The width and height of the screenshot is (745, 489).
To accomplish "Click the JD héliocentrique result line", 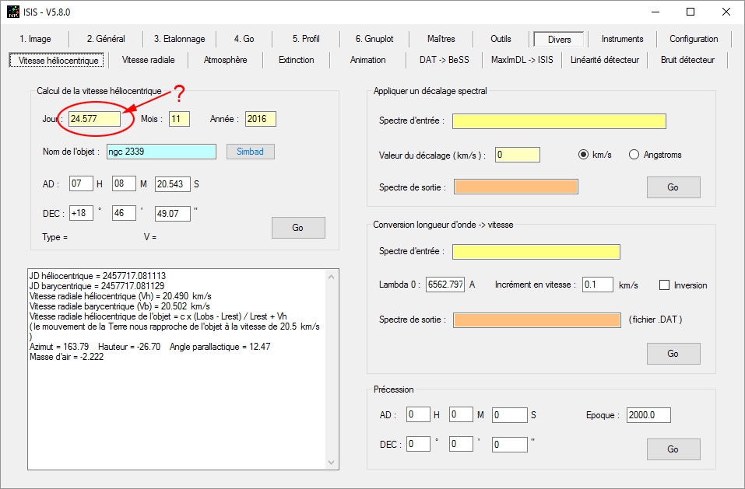I will [97, 275].
